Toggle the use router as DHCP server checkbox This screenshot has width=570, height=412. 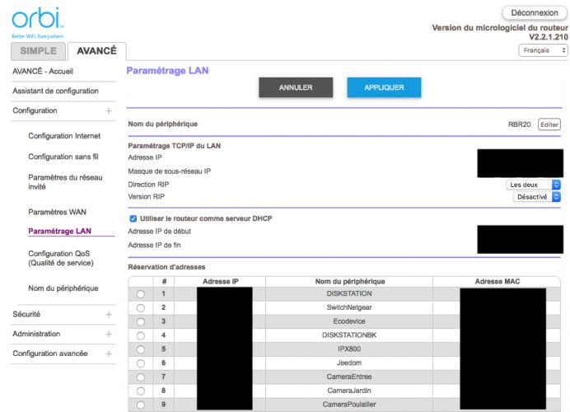[133, 218]
